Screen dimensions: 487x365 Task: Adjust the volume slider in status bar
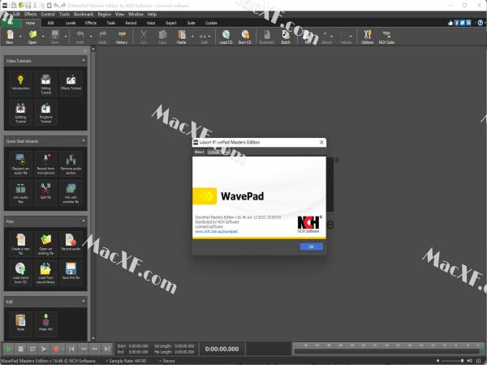(453, 361)
